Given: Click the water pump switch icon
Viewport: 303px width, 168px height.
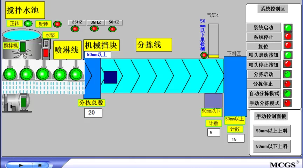Looking at the screenshot, I should (46, 48).
